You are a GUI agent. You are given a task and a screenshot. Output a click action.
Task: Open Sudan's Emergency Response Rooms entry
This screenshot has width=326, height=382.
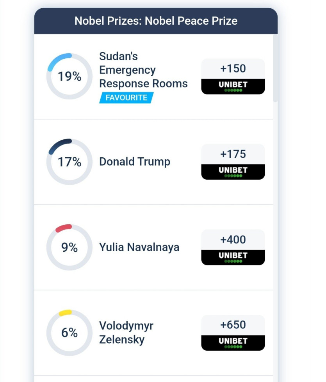(143, 70)
